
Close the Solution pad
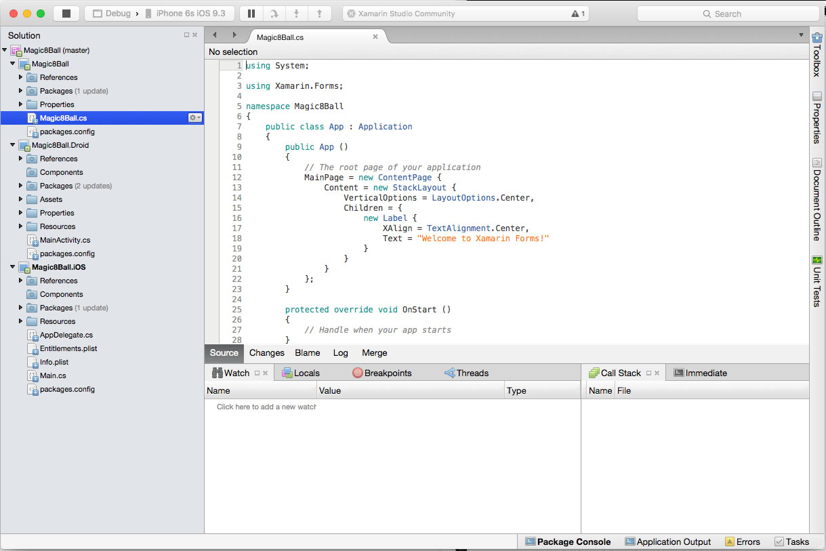[195, 35]
